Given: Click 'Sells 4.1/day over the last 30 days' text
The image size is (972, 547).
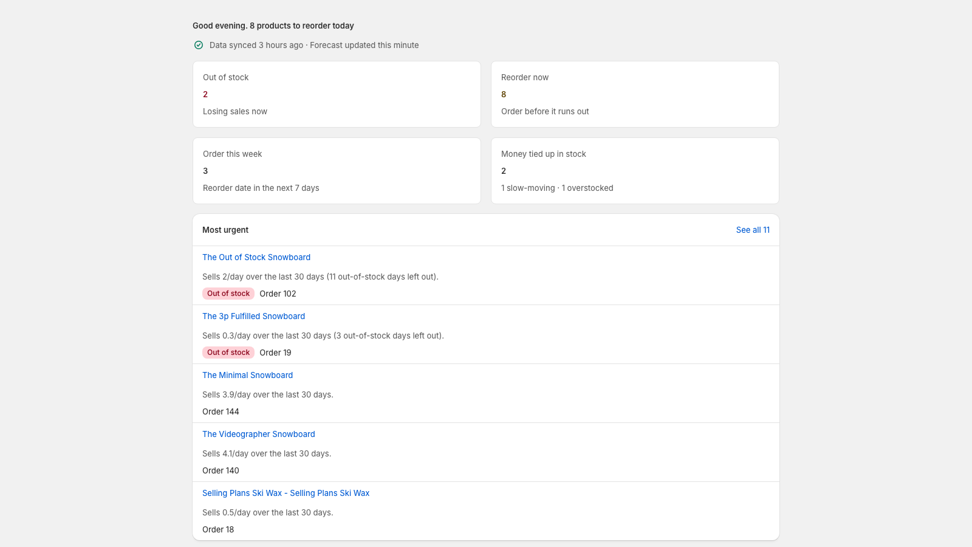Looking at the screenshot, I should coord(267,453).
